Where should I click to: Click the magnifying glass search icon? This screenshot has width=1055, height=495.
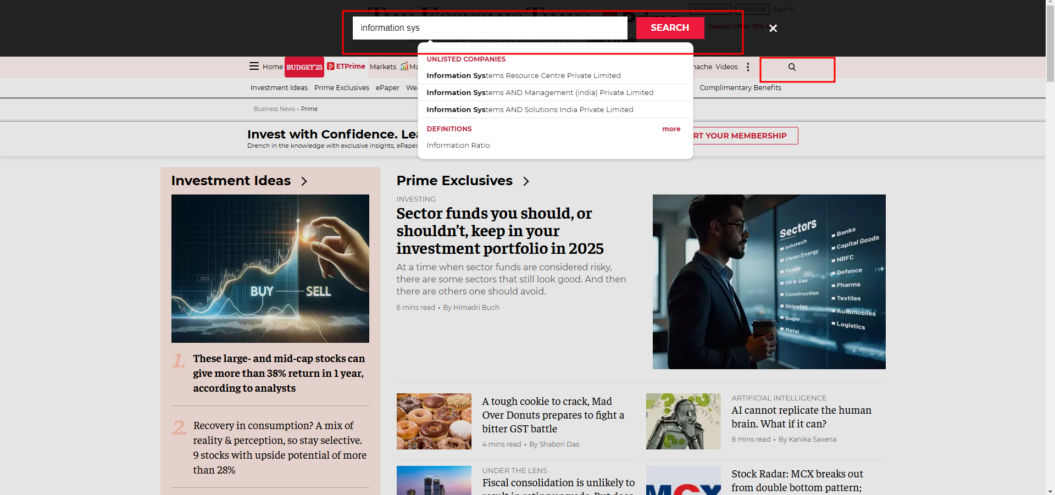click(x=792, y=67)
